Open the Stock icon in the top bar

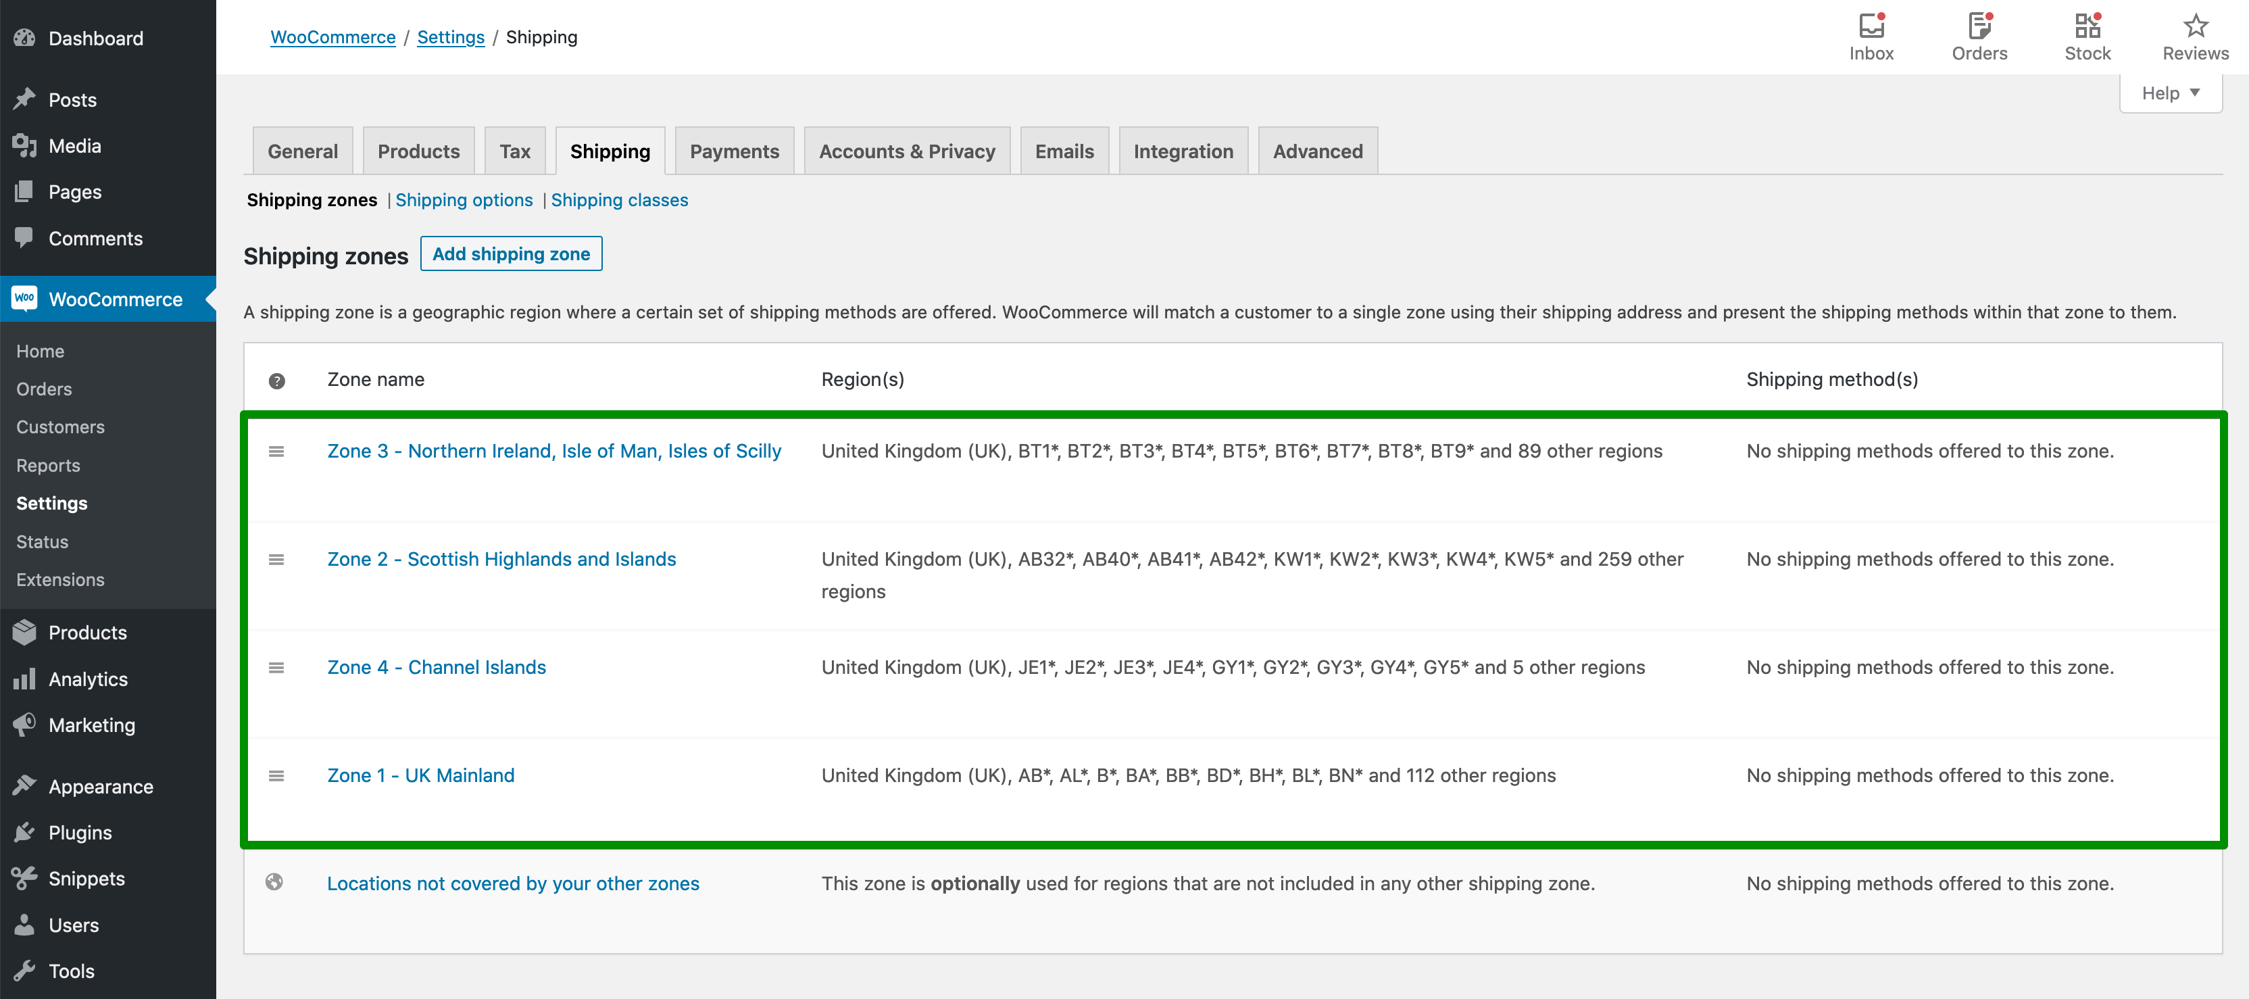pos(2087,25)
